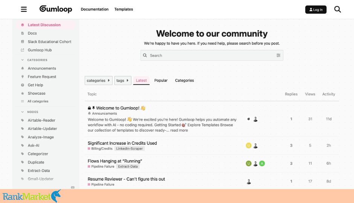This screenshot has height=203, width=354.
Task: Open Resume Reviewer - Can't figure this out
Action: pyautogui.click(x=126, y=179)
